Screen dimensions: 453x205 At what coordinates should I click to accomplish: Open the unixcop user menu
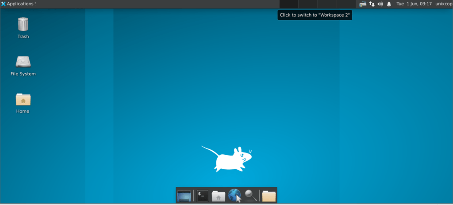click(x=443, y=4)
